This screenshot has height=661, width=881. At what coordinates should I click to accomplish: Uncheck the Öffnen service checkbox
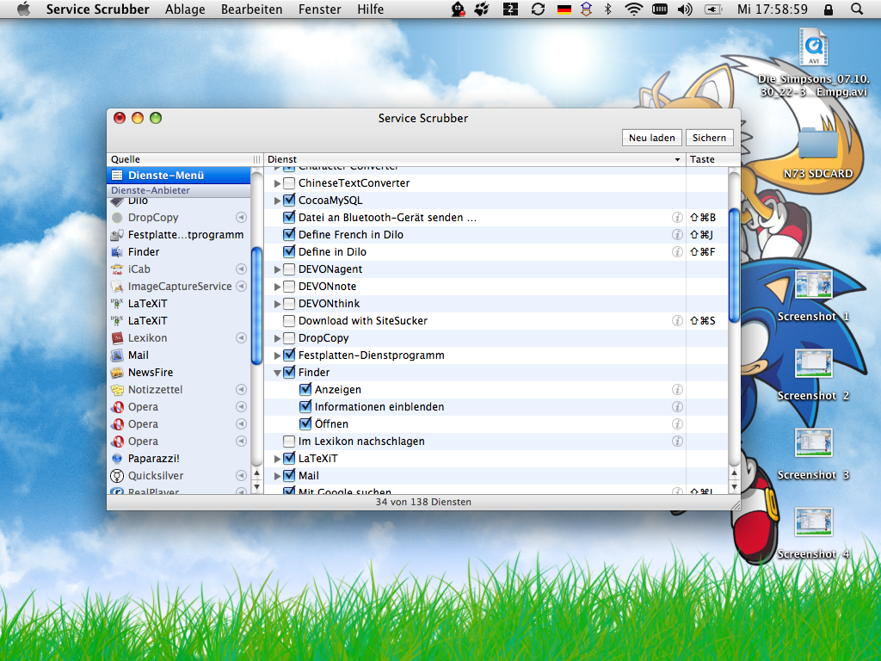click(x=305, y=423)
